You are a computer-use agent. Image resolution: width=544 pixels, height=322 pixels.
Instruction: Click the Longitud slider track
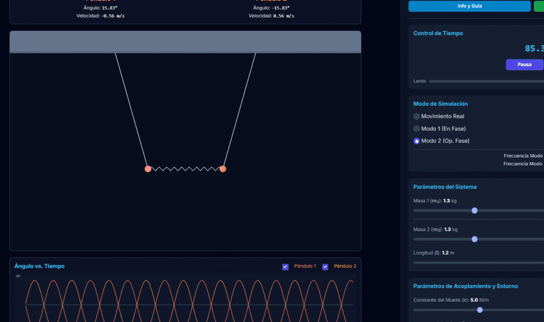(x=478, y=262)
